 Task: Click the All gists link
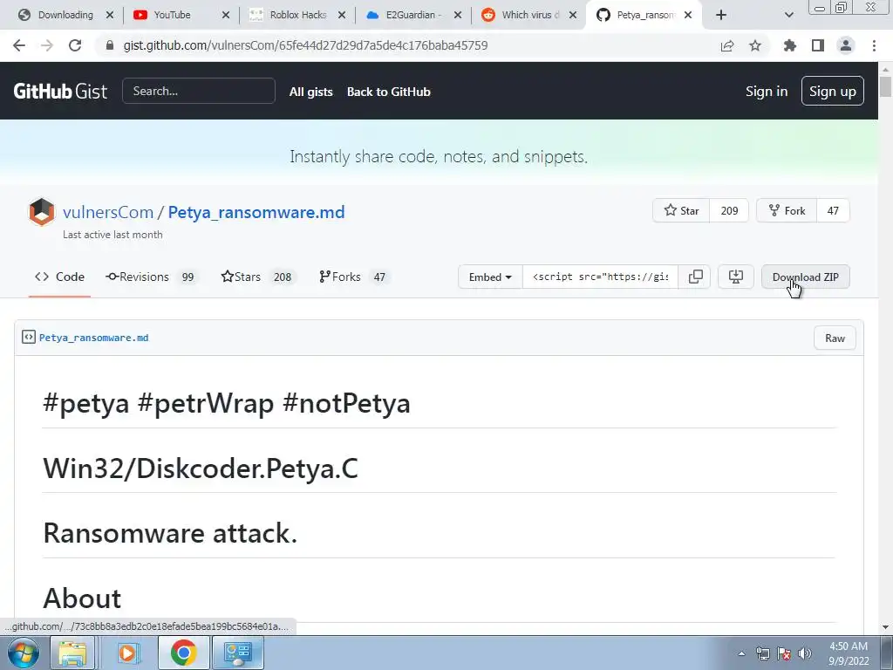point(311,92)
